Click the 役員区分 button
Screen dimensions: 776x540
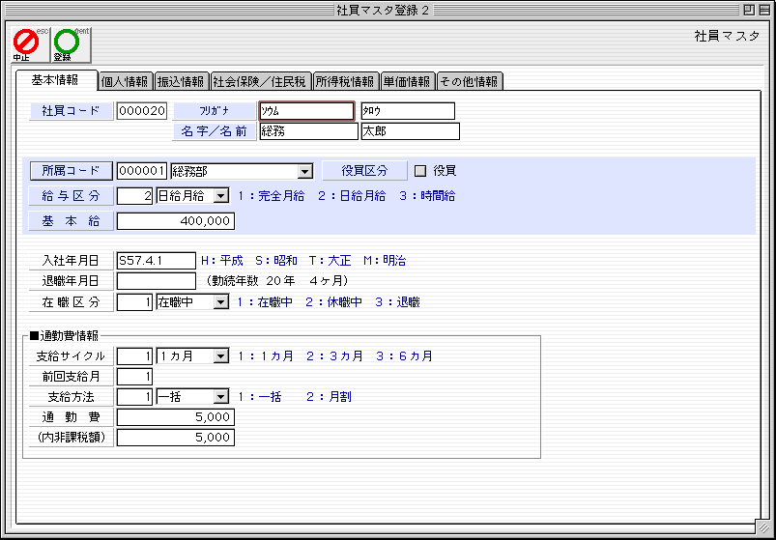[364, 171]
